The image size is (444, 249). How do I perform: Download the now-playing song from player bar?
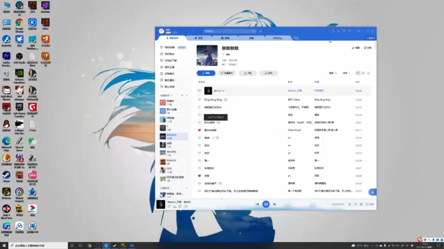(x=175, y=206)
